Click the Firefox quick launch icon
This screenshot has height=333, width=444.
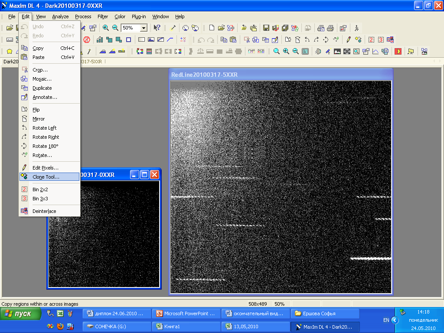(60, 326)
